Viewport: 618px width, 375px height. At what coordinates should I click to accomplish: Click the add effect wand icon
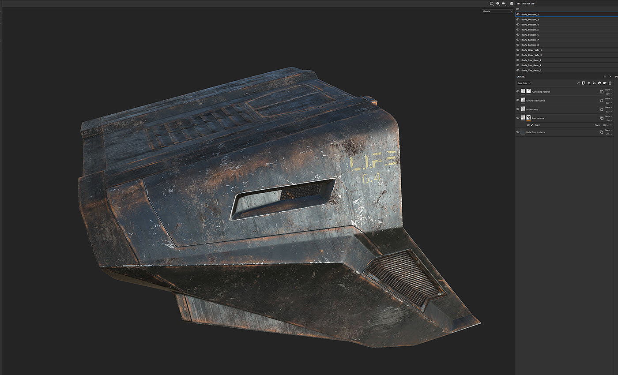578,83
